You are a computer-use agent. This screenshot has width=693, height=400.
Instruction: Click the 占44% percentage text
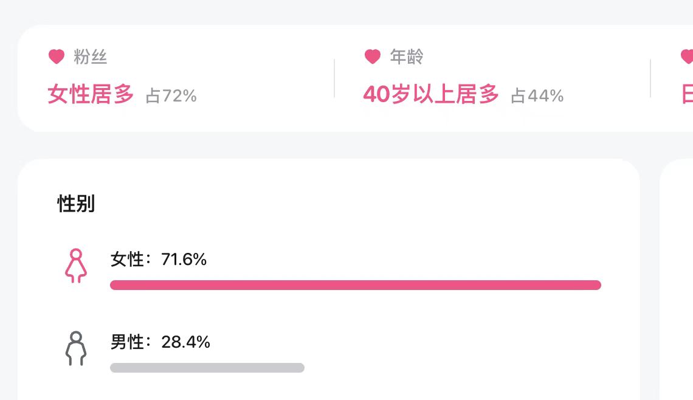tap(537, 96)
